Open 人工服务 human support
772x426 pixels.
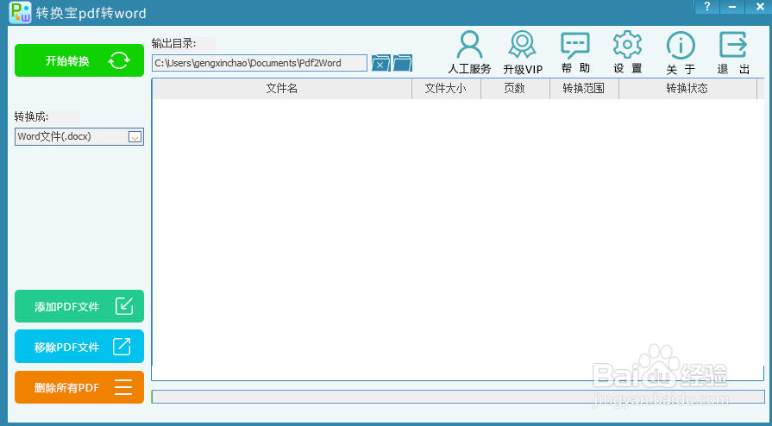469,53
